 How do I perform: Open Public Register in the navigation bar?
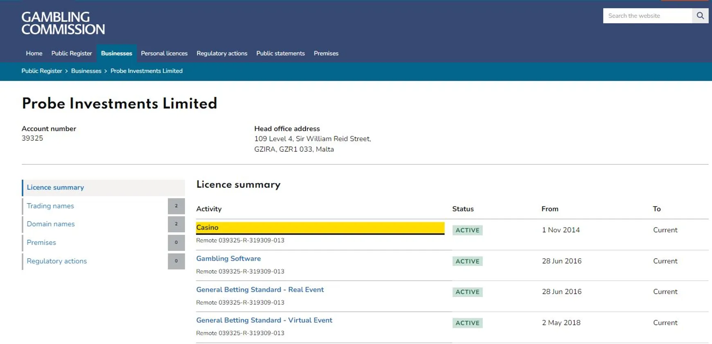[x=72, y=54]
